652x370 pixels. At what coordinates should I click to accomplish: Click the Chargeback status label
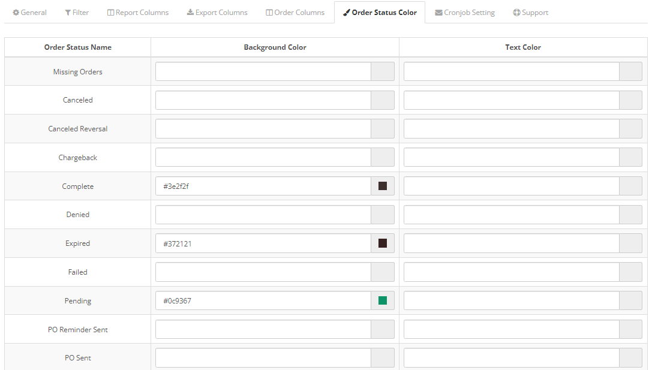[78, 158]
